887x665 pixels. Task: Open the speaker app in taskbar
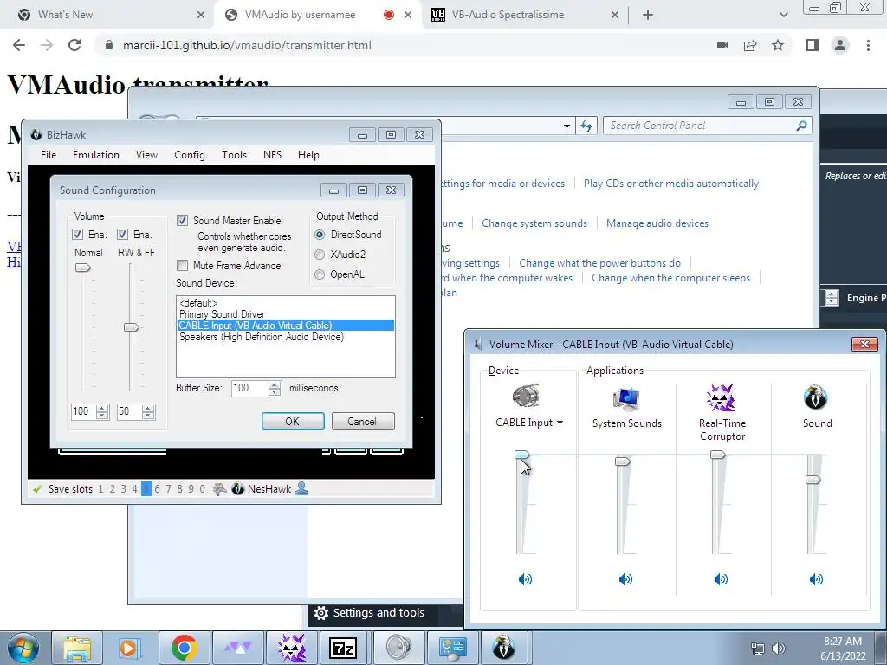pyautogui.click(x=399, y=648)
